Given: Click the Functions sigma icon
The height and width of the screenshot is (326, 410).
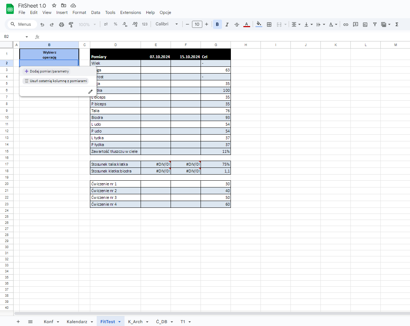Looking at the screenshot, I should pyautogui.click(x=396, y=24).
